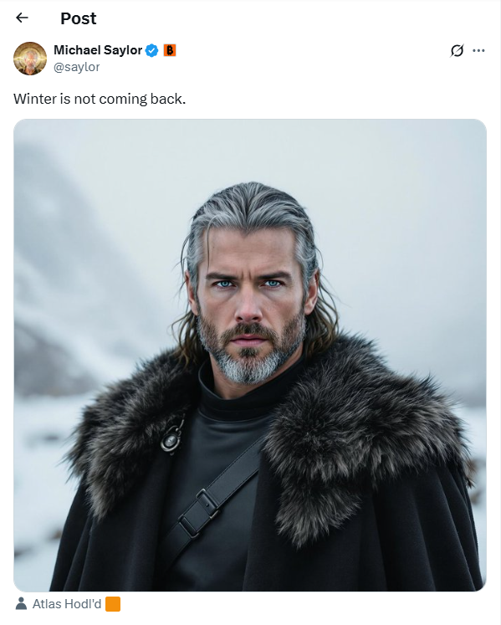Screen dimensions: 501x625
Task: Open the three-dot more options menu
Action: [x=478, y=51]
